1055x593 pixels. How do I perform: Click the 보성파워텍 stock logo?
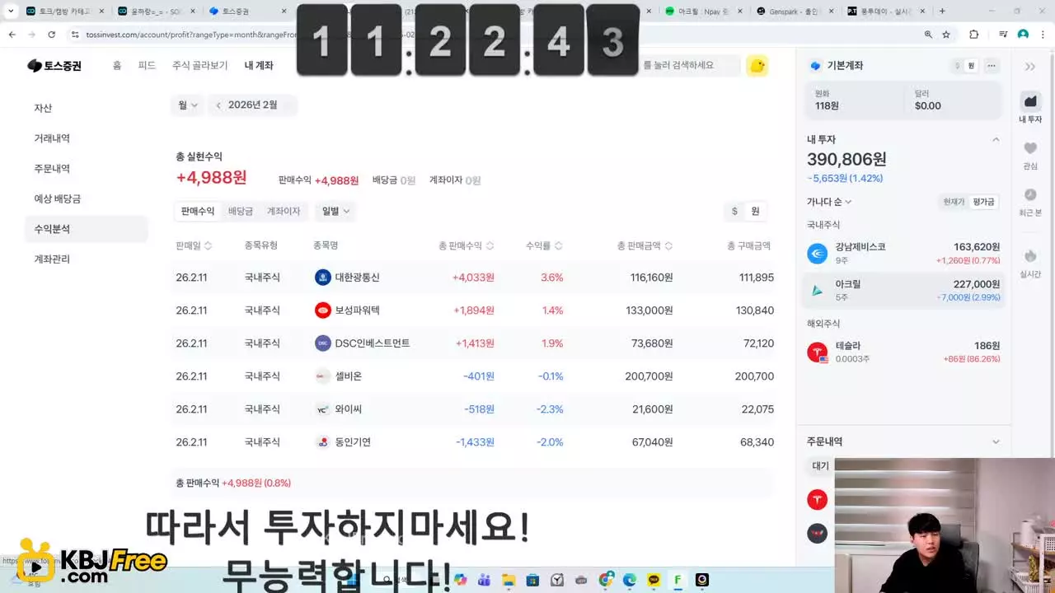323,311
